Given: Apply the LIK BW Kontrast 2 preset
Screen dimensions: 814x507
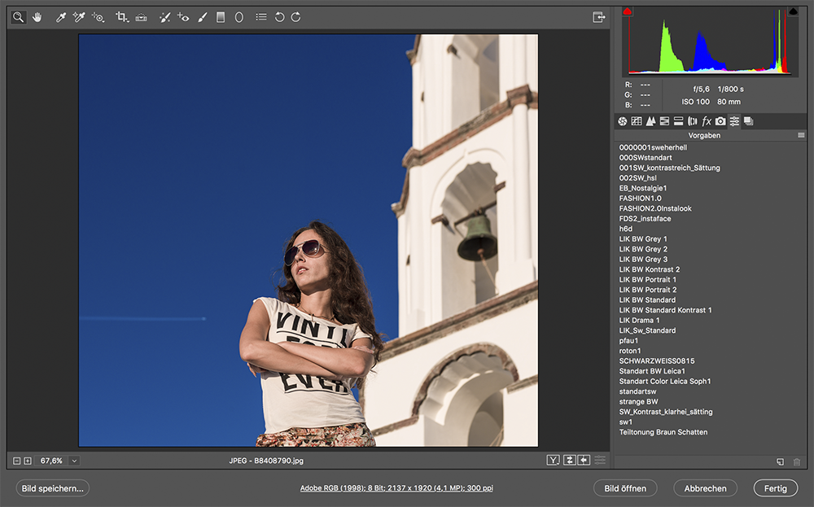Looking at the screenshot, I should 649,269.
